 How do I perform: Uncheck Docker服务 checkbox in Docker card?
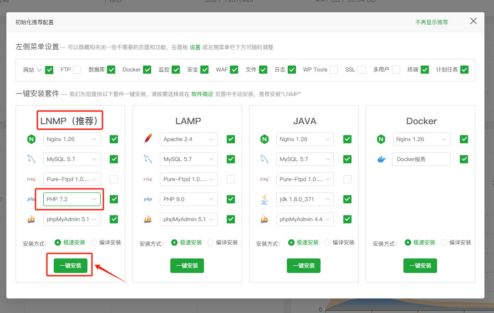(464, 159)
